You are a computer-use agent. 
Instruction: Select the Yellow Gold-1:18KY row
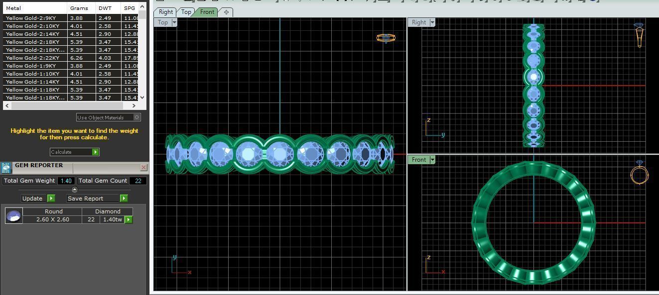71,90
